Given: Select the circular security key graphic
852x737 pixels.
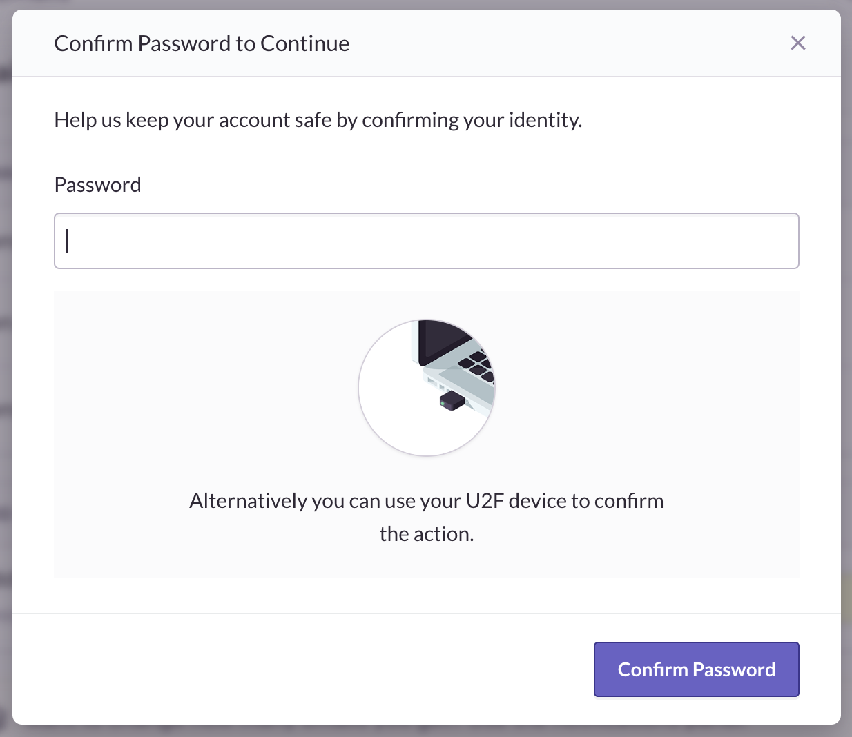Looking at the screenshot, I should click(x=427, y=386).
